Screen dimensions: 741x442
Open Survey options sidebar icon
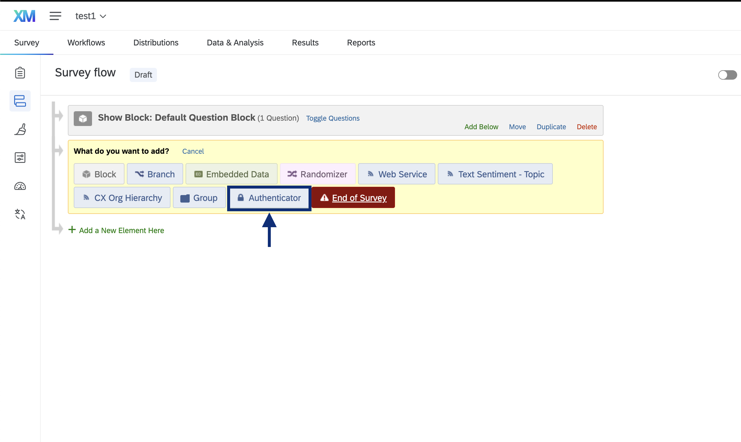20,158
